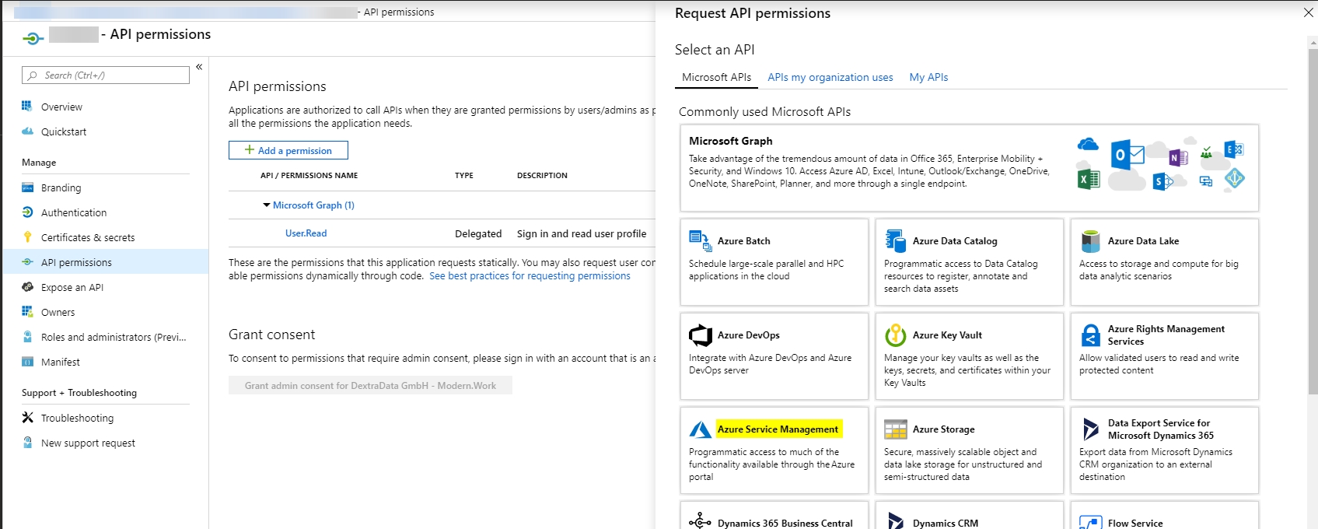The height and width of the screenshot is (529, 1318).
Task: Click the Azure Key Vault icon
Action: coord(896,335)
